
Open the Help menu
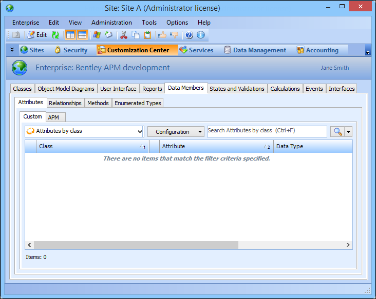click(204, 23)
